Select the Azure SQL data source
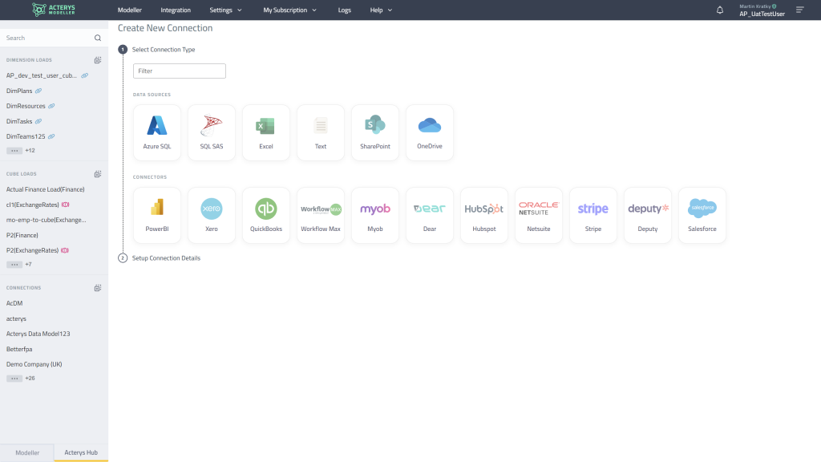 pyautogui.click(x=156, y=132)
